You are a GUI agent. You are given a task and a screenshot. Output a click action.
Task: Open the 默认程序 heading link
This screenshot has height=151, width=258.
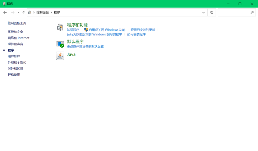point(75,42)
